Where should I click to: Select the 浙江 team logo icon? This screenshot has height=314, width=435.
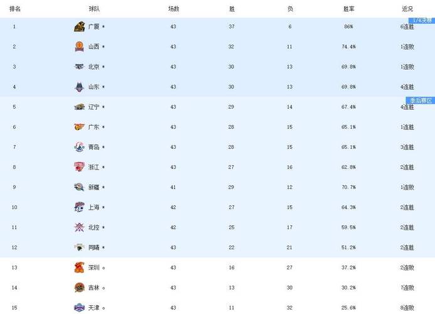point(79,167)
